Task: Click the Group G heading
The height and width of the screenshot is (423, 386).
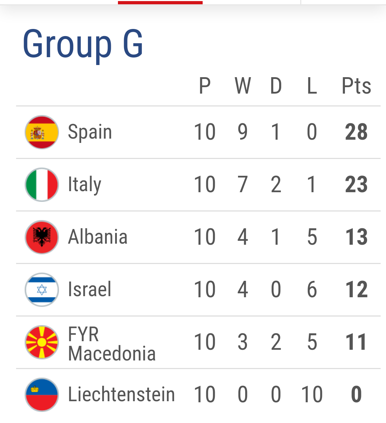Action: coord(83,44)
